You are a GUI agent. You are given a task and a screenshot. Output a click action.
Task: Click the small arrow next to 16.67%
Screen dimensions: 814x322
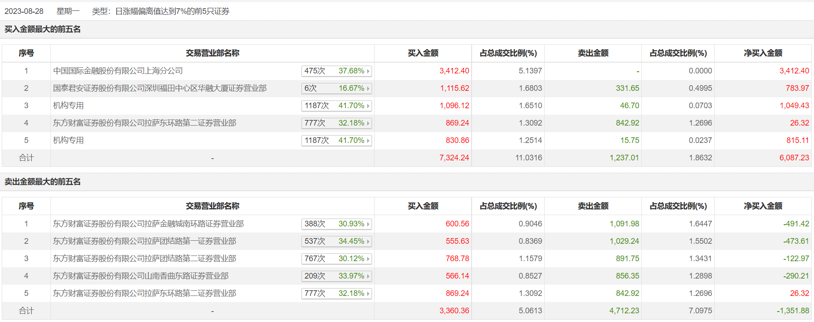[x=368, y=89]
